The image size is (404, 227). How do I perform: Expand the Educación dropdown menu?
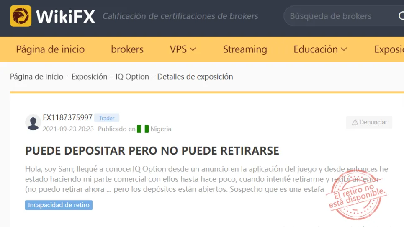pyautogui.click(x=320, y=49)
